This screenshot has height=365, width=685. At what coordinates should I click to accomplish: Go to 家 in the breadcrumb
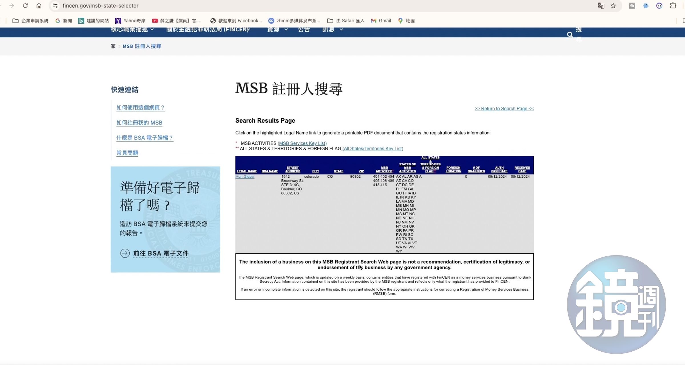[x=113, y=46]
